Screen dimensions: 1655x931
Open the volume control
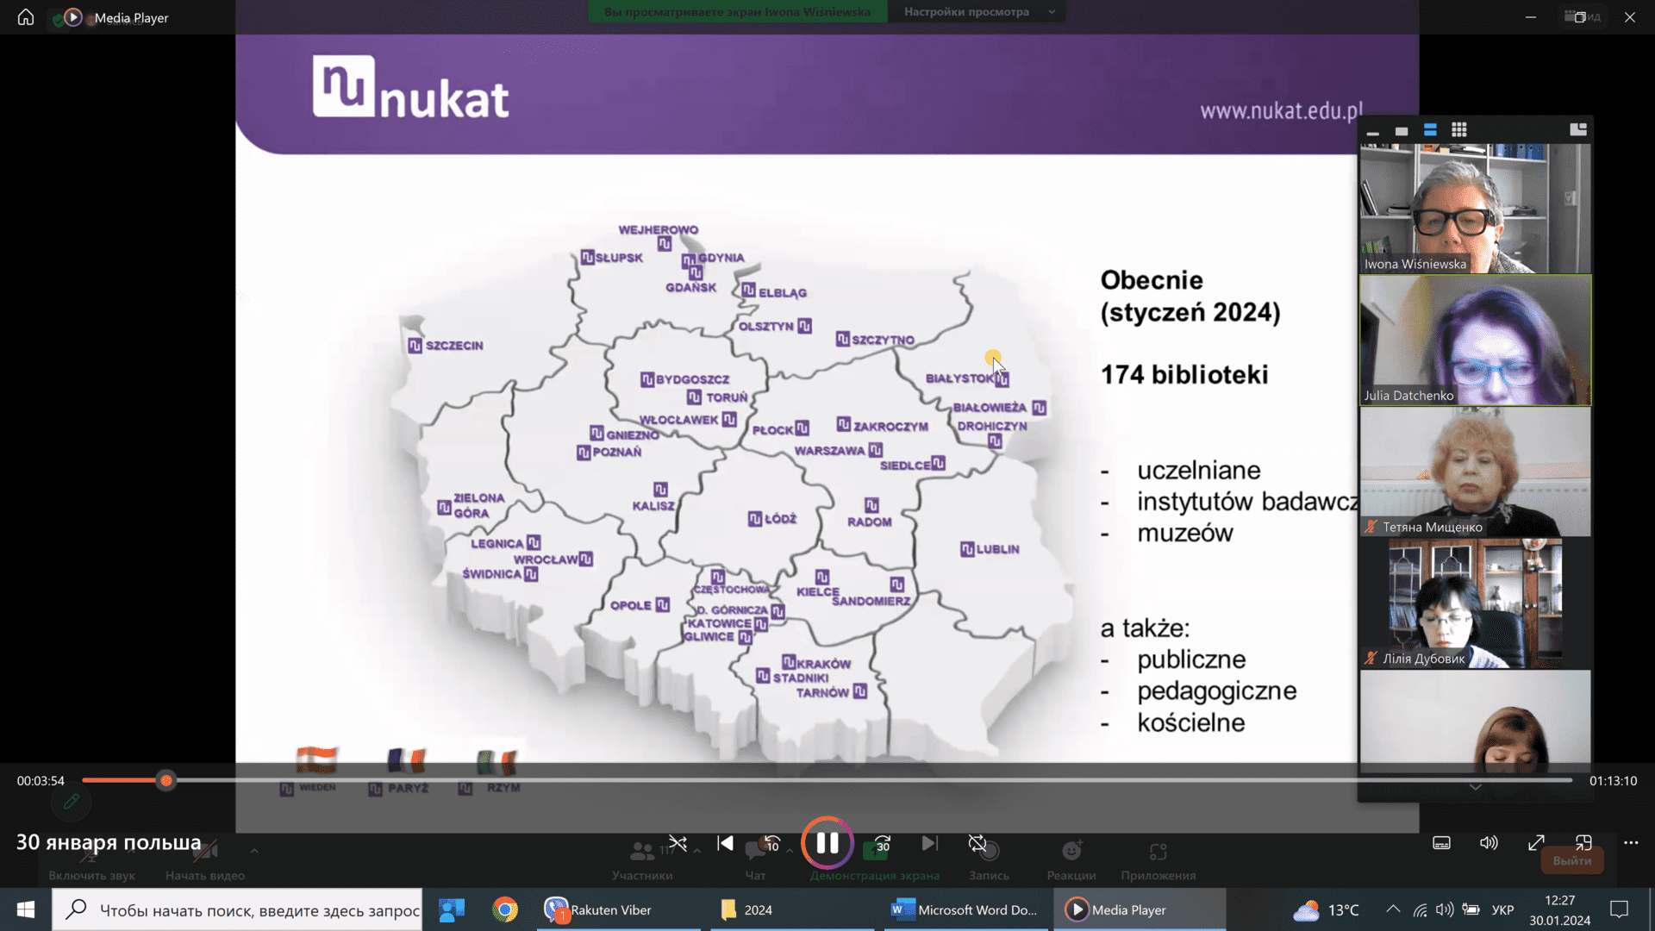click(1489, 843)
